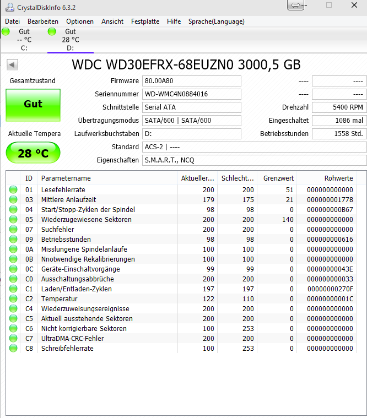The width and height of the screenshot is (367, 418).
Task: Click the CrystalDiskInfo title bar app icon
Action: pyautogui.click(x=10, y=7)
